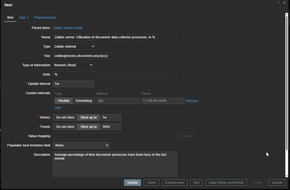Close the Item dialog with X icon
Screen dimensions: 290x190
285,3
